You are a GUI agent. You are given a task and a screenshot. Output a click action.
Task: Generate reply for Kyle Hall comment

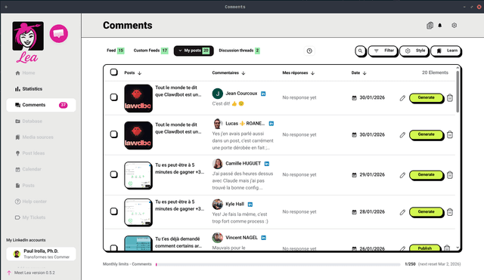427,212
